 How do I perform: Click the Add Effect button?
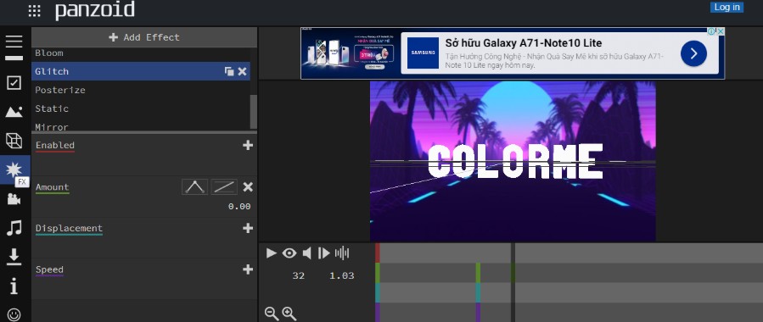click(x=144, y=37)
